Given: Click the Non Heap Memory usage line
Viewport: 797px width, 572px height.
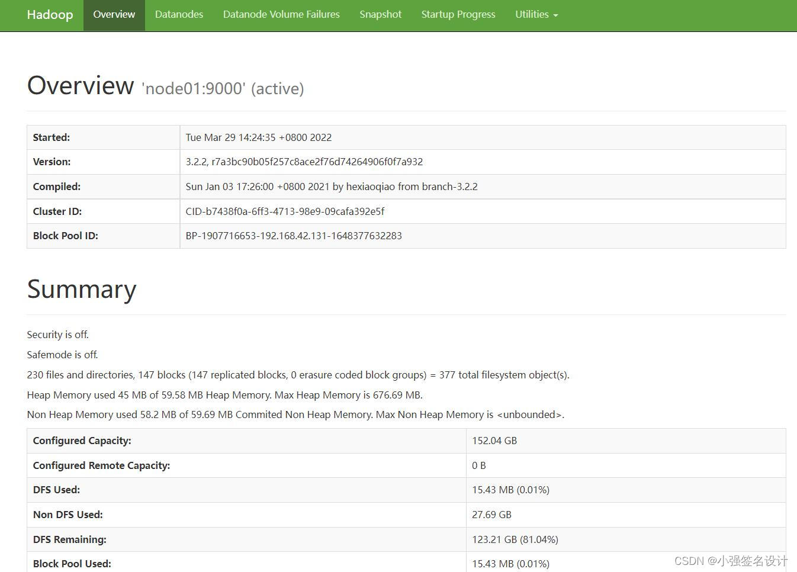Looking at the screenshot, I should tap(295, 414).
